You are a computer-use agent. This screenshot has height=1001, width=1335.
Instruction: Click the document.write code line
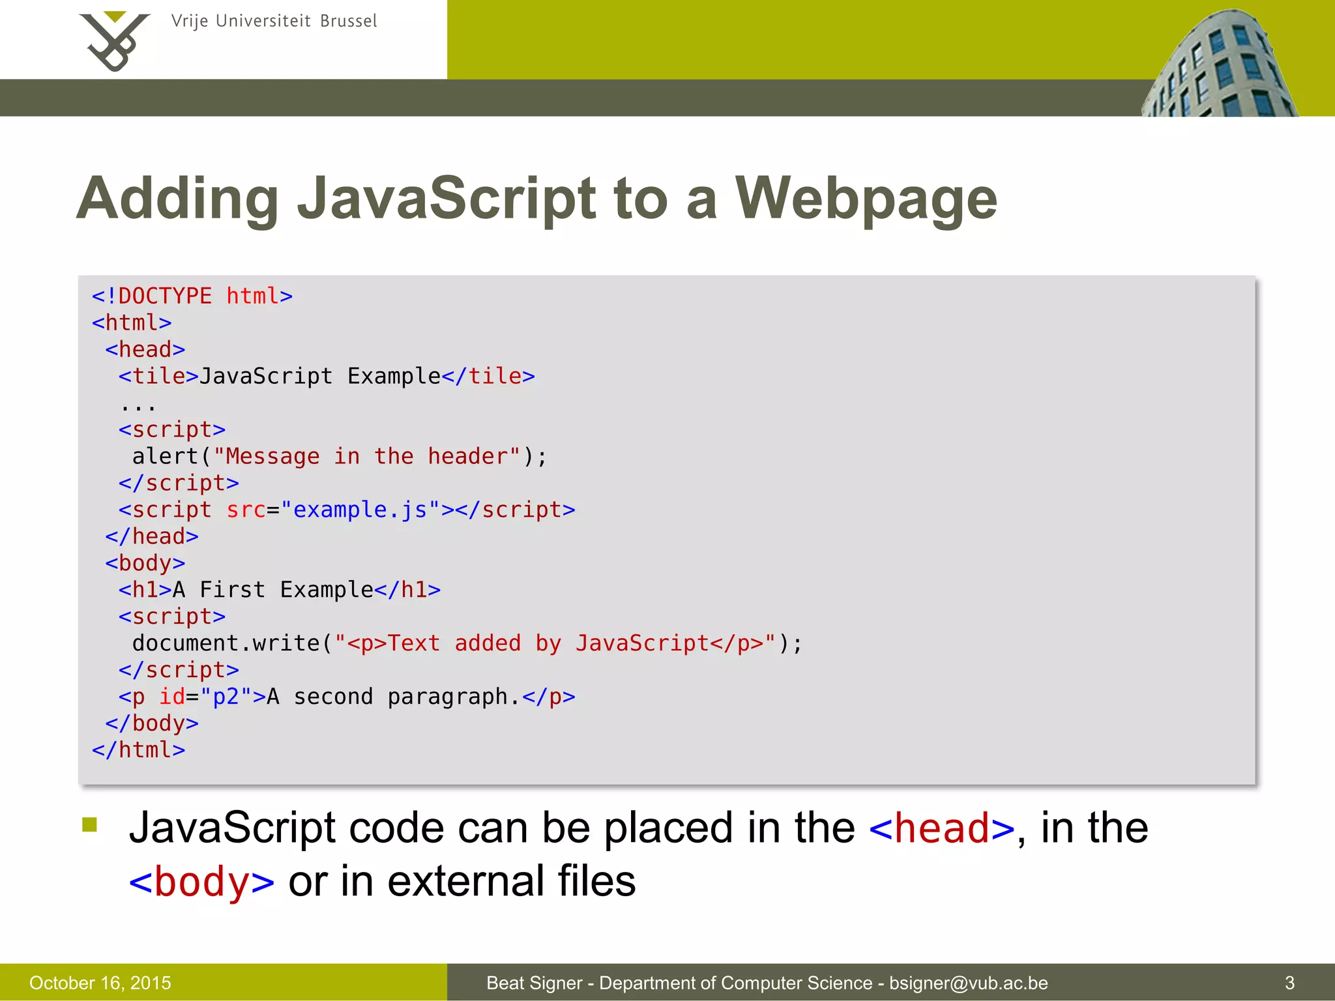tap(467, 643)
